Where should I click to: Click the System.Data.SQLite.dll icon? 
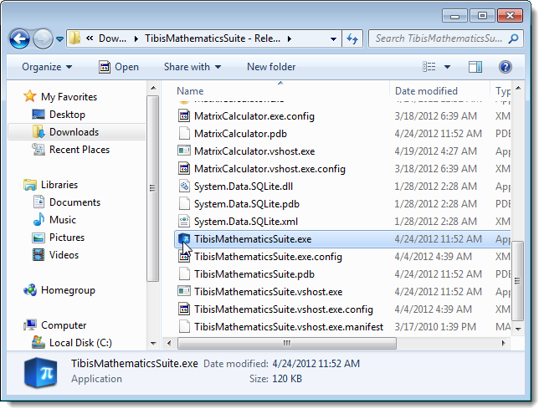184,187
